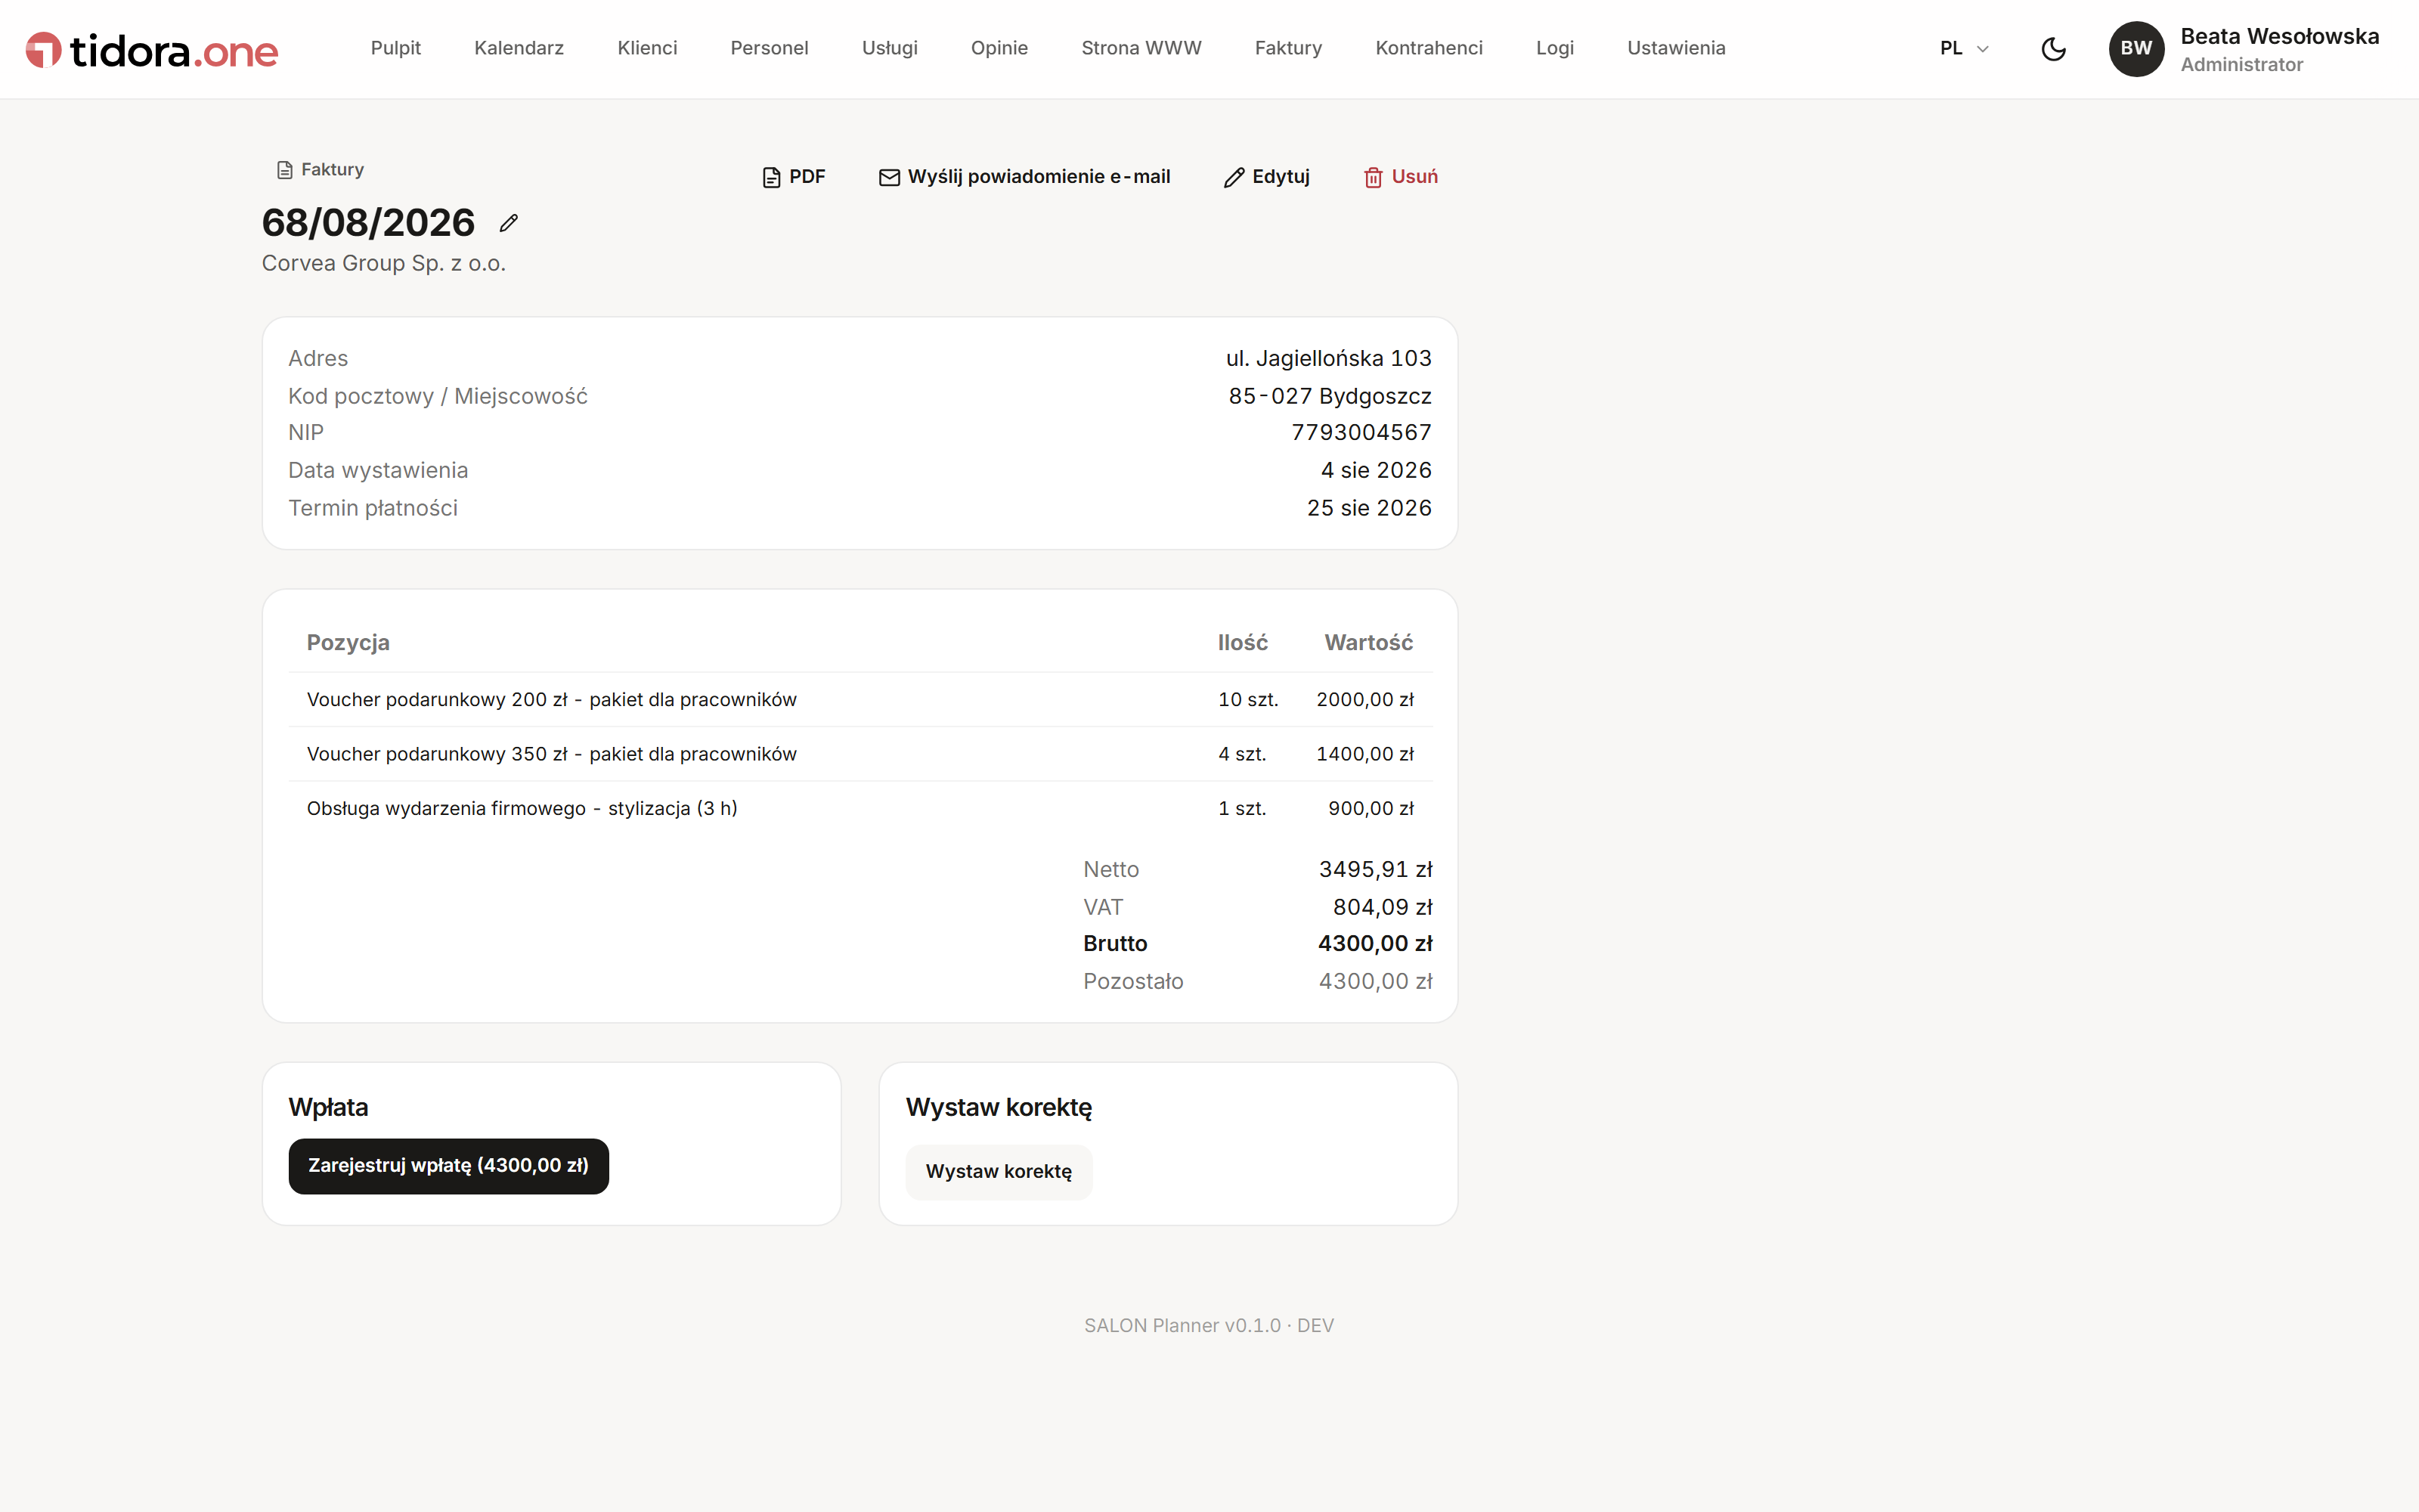
Task: Edit invoice number pencil icon
Action: [509, 223]
